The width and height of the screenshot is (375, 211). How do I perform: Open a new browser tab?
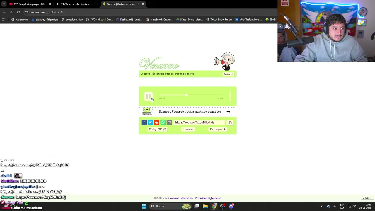click(x=150, y=4)
